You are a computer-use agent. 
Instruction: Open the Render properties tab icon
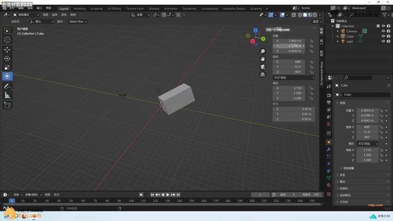pos(329,96)
